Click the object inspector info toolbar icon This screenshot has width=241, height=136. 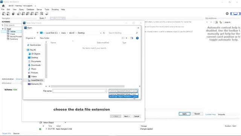pos(14,14)
